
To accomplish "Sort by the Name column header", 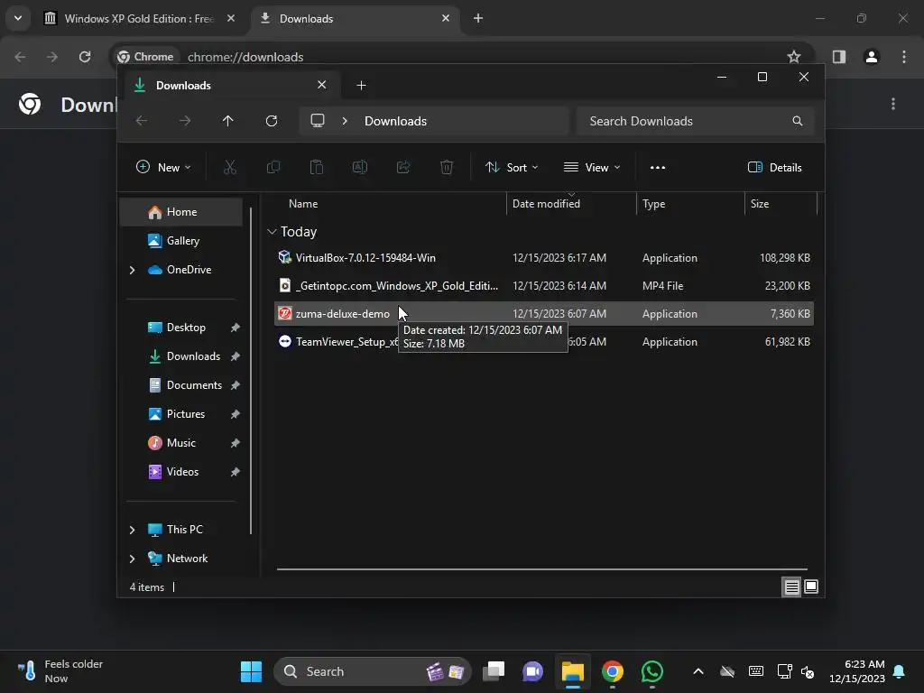I will click(x=391, y=204).
